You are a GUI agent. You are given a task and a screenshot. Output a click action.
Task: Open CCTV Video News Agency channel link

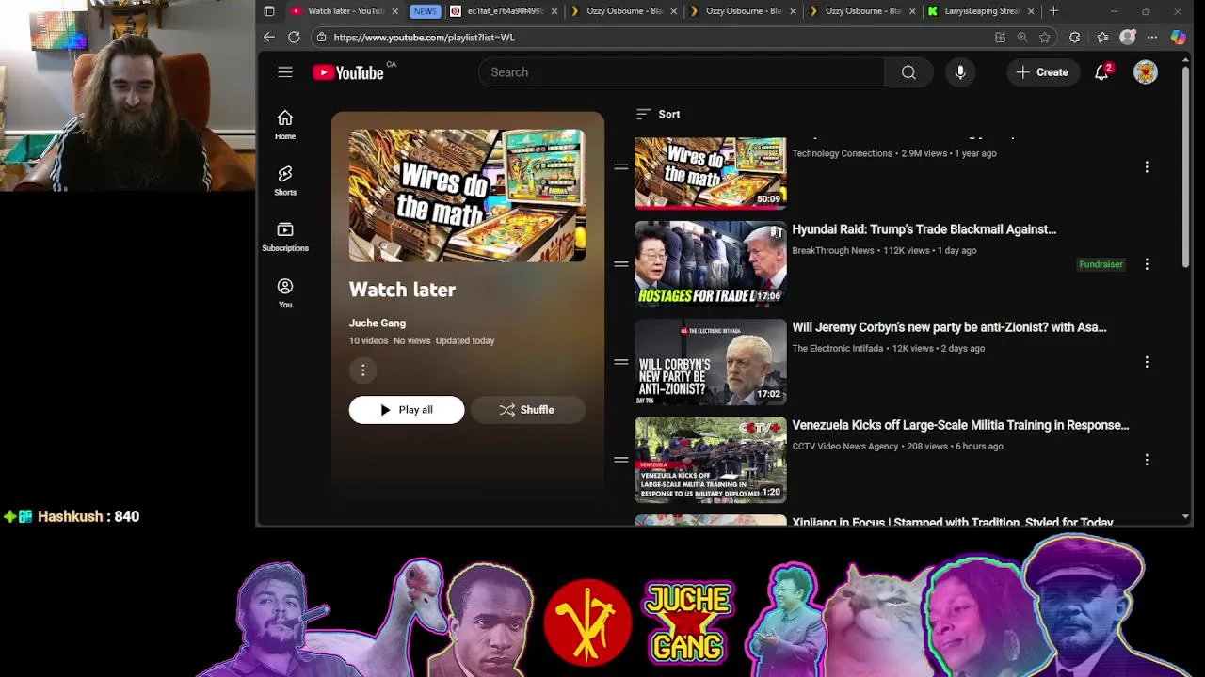click(x=845, y=447)
